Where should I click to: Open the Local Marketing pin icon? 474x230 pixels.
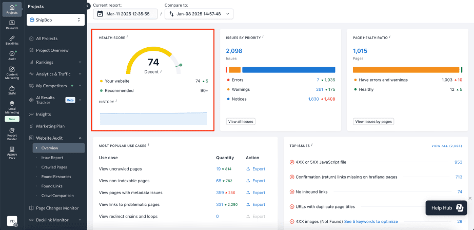(12, 107)
